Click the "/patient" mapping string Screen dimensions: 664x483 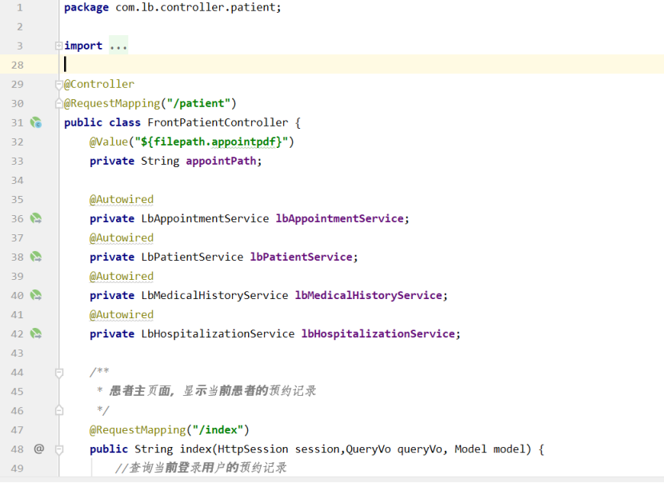tap(198, 103)
